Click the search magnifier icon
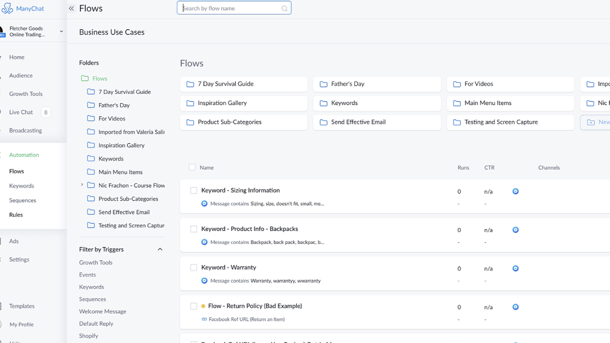The image size is (610, 343). point(285,9)
